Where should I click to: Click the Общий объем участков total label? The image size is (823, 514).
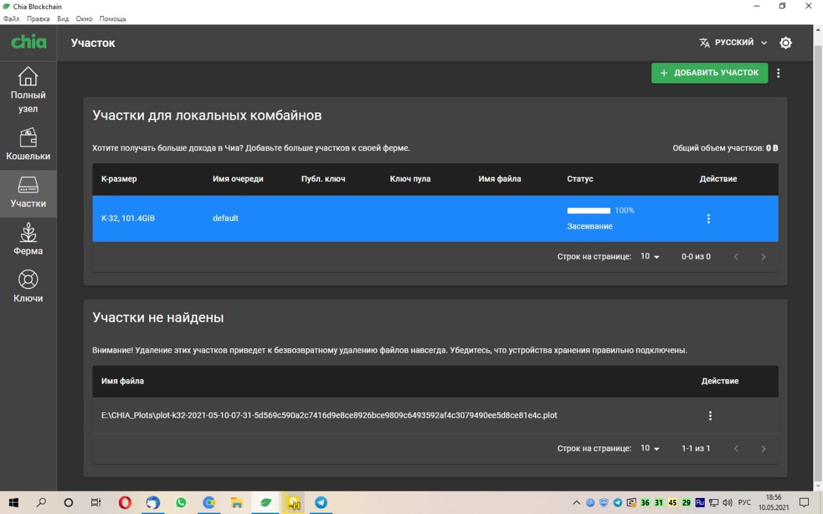click(x=725, y=148)
